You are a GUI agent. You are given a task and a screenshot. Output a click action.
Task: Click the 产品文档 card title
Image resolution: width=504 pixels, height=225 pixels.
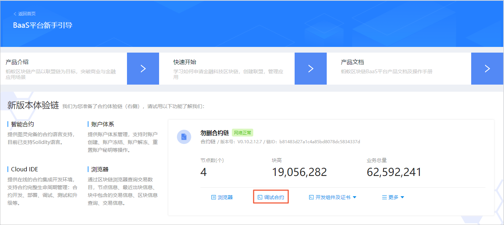352,62
